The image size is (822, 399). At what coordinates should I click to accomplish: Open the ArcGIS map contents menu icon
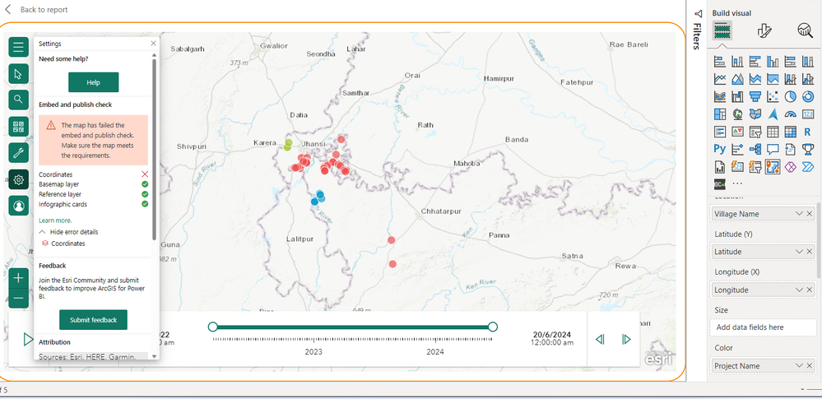click(18, 47)
